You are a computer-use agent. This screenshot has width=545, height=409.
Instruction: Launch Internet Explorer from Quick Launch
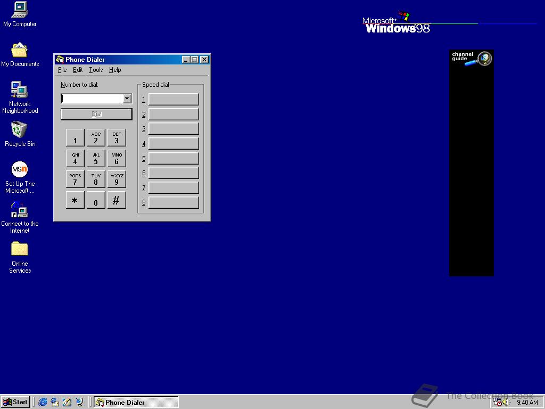click(x=43, y=402)
